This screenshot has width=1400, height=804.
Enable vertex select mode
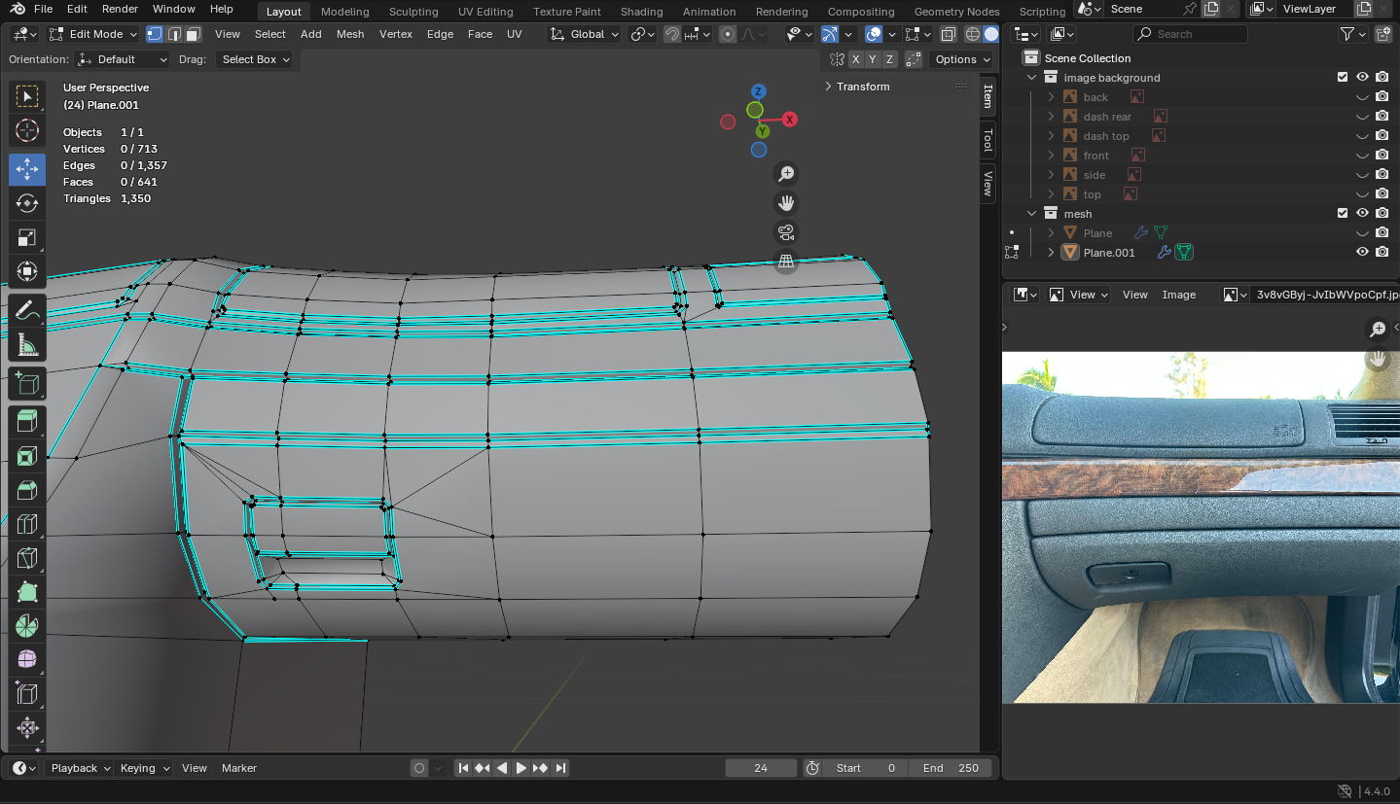click(155, 34)
